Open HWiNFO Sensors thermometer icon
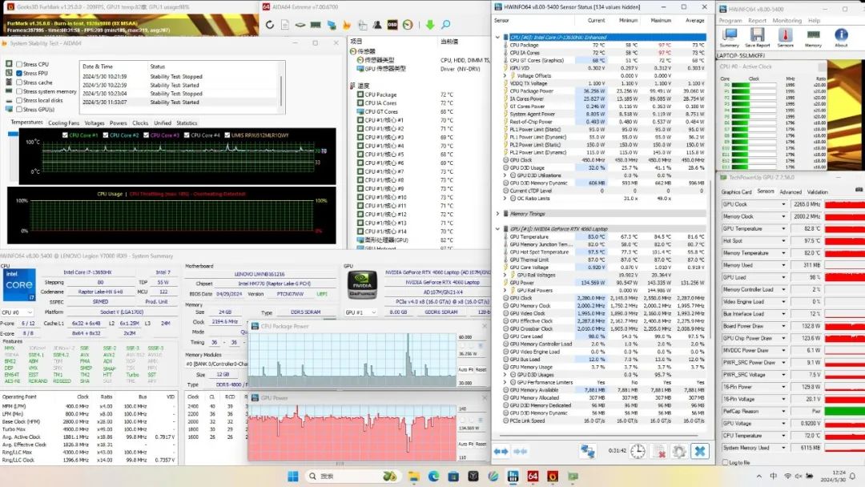This screenshot has height=487, width=865. coord(785,38)
